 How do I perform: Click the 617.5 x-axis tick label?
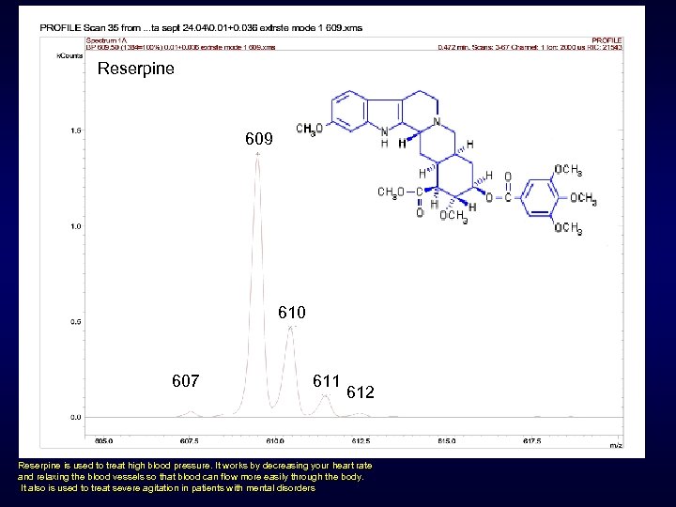coord(532,441)
